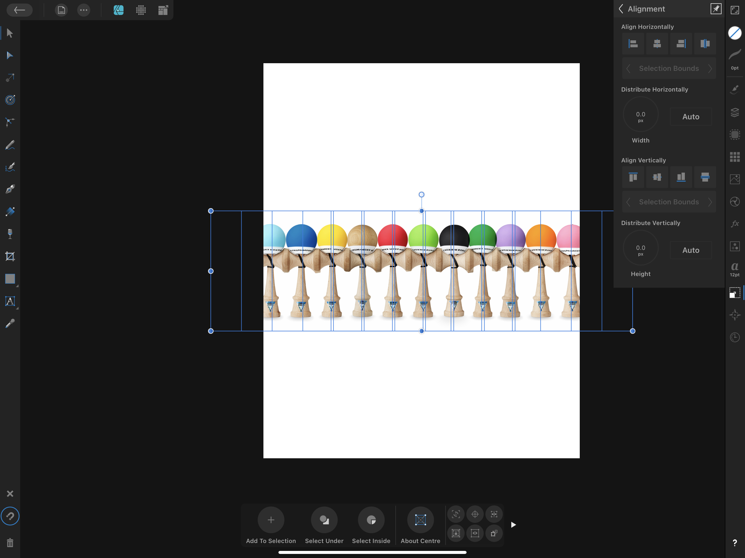This screenshot has height=558, width=745.
Task: Tap Add To Selection button
Action: (271, 525)
